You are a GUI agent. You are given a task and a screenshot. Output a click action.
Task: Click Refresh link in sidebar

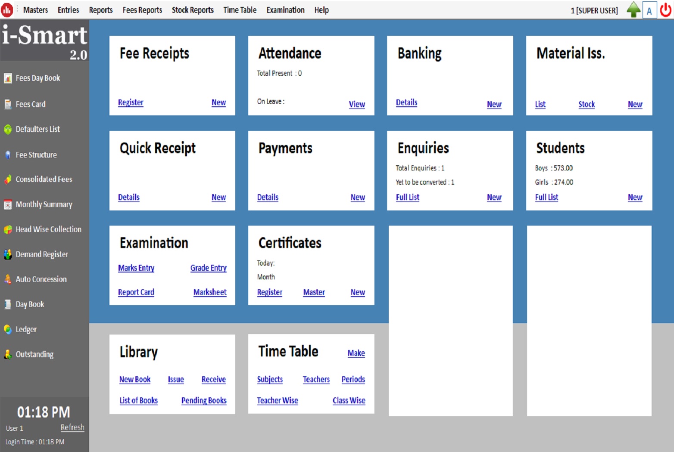pyautogui.click(x=72, y=427)
